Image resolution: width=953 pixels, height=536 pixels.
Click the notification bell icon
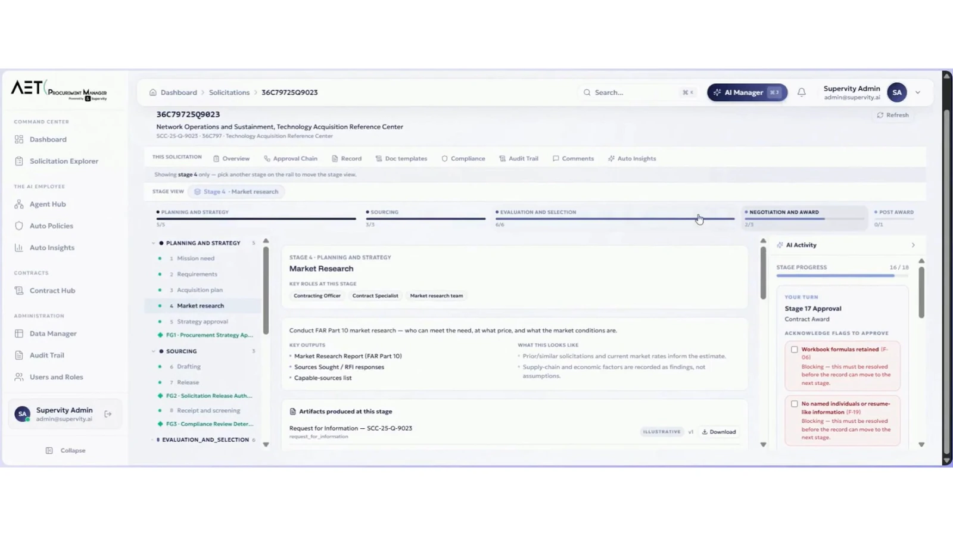pyautogui.click(x=802, y=92)
